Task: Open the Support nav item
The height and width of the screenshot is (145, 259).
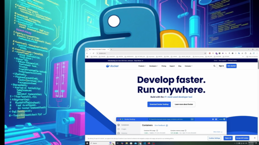Action: [x=172, y=66]
